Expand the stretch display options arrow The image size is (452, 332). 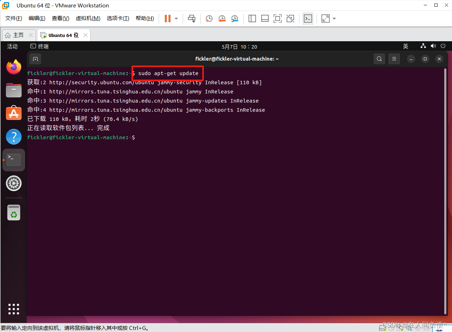(334, 18)
